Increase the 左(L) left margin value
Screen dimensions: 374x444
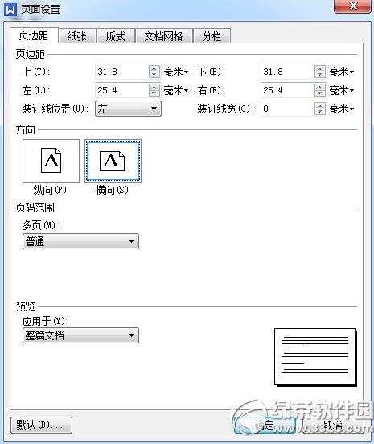(x=154, y=87)
